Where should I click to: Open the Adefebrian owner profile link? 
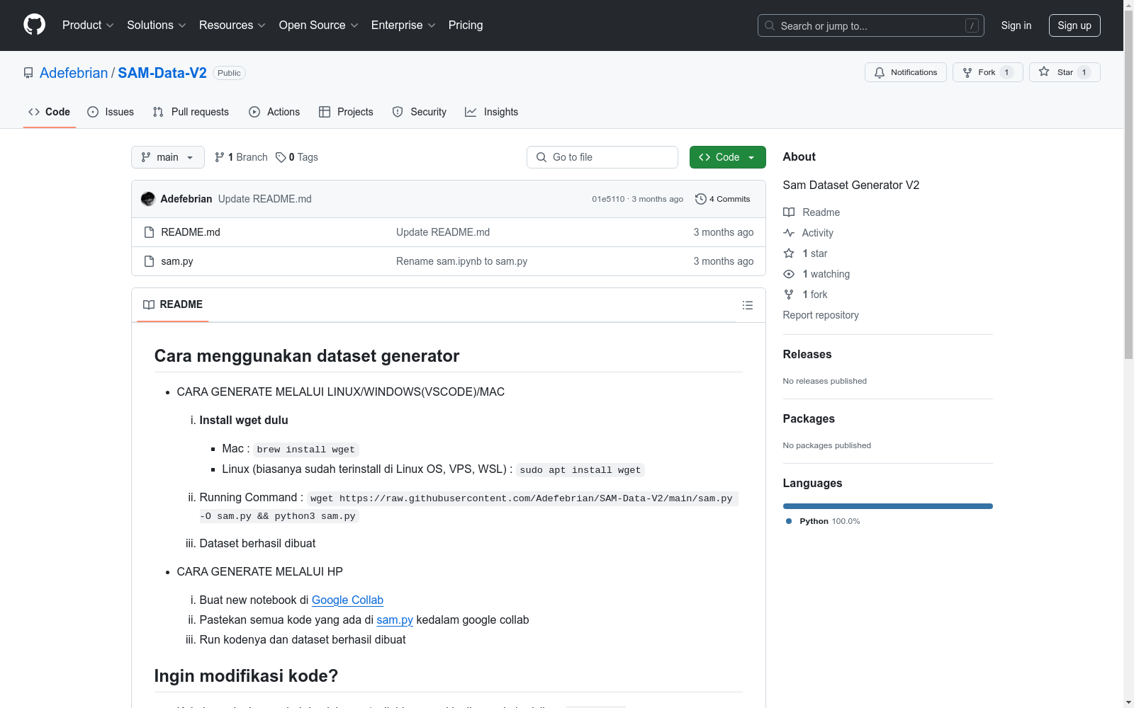point(74,73)
